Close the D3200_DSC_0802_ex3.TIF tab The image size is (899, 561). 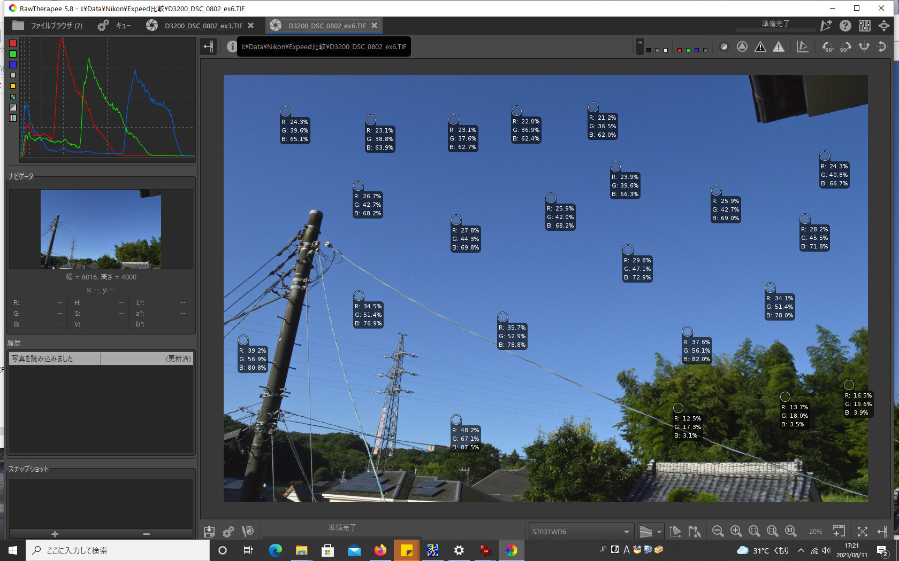click(x=250, y=25)
